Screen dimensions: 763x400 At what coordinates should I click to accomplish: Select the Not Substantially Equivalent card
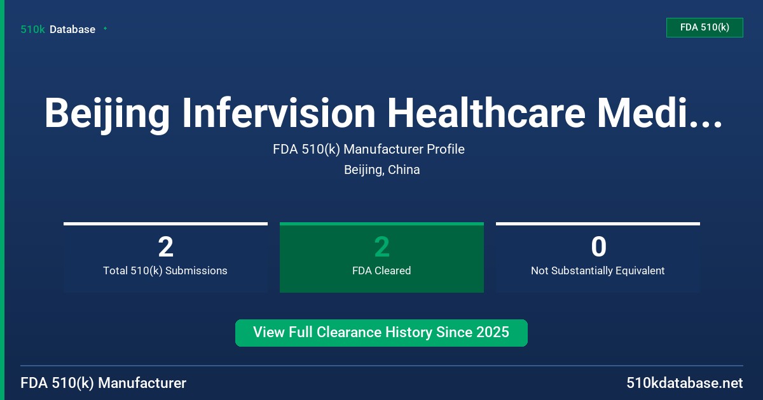[x=598, y=258]
